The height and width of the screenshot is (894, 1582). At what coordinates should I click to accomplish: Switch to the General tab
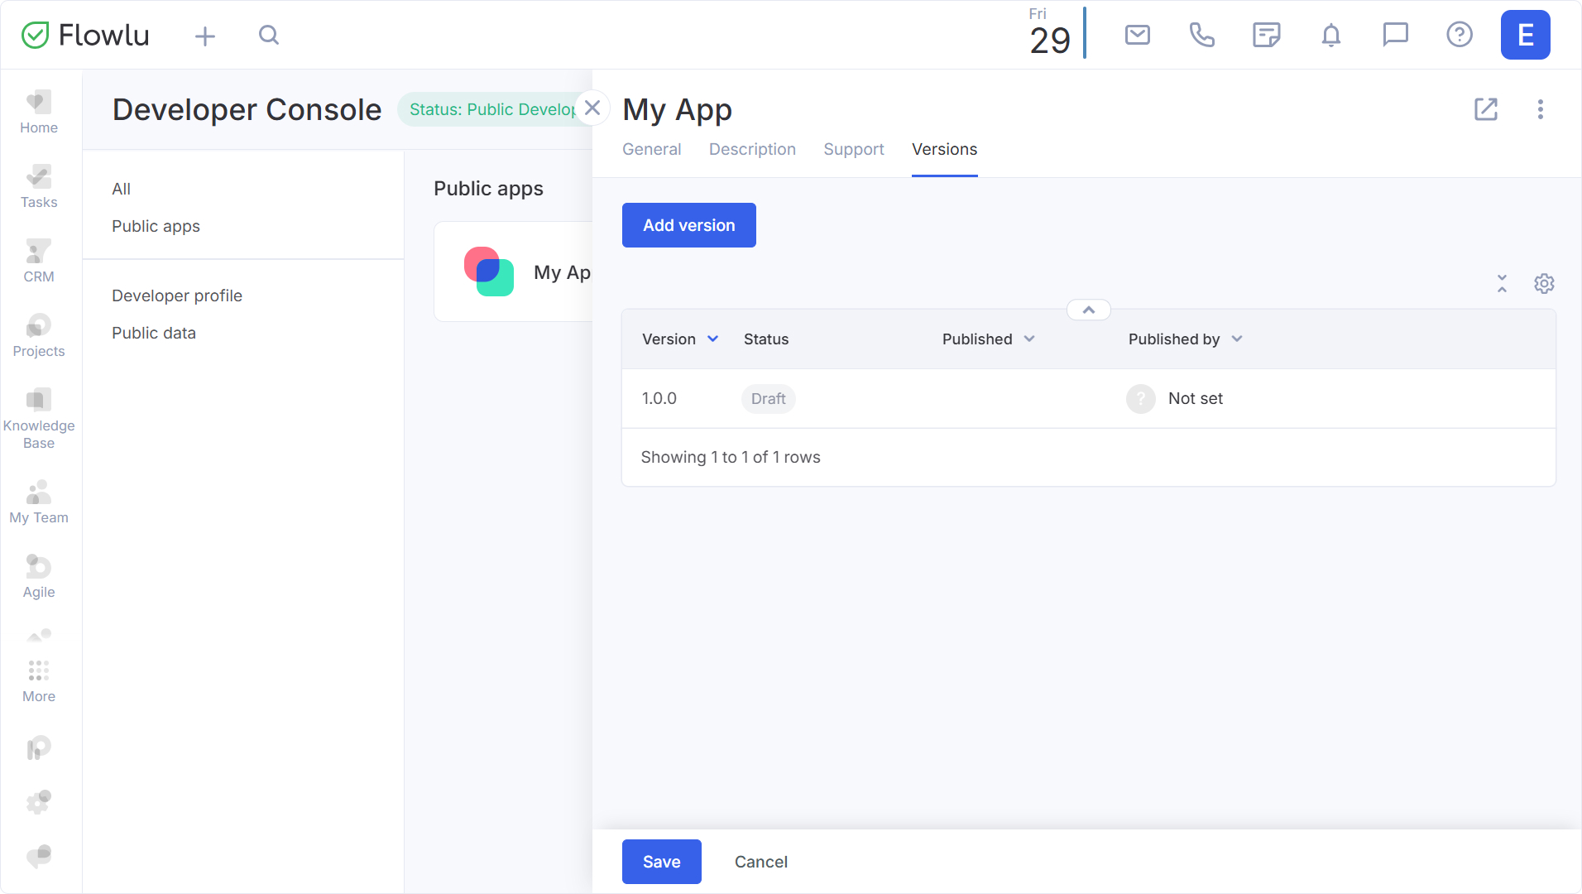pyautogui.click(x=651, y=149)
